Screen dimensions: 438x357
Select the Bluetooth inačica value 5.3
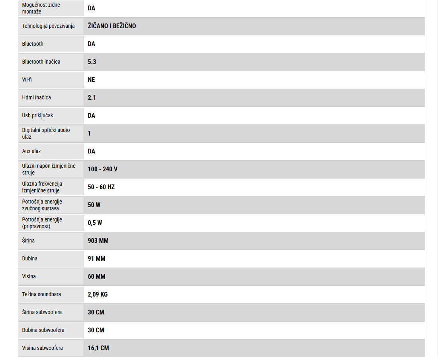coord(92,62)
